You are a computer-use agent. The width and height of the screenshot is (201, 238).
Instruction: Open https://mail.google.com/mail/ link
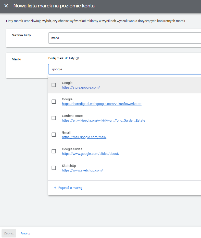[84, 137]
